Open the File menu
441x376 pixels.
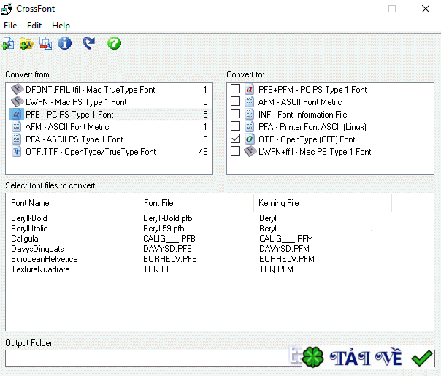click(10, 26)
